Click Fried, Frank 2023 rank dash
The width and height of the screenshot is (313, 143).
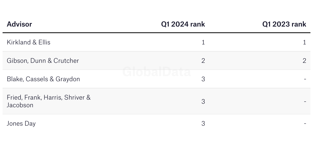305,101
